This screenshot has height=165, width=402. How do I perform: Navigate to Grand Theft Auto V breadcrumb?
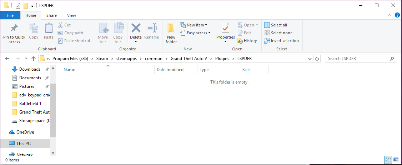(189, 59)
